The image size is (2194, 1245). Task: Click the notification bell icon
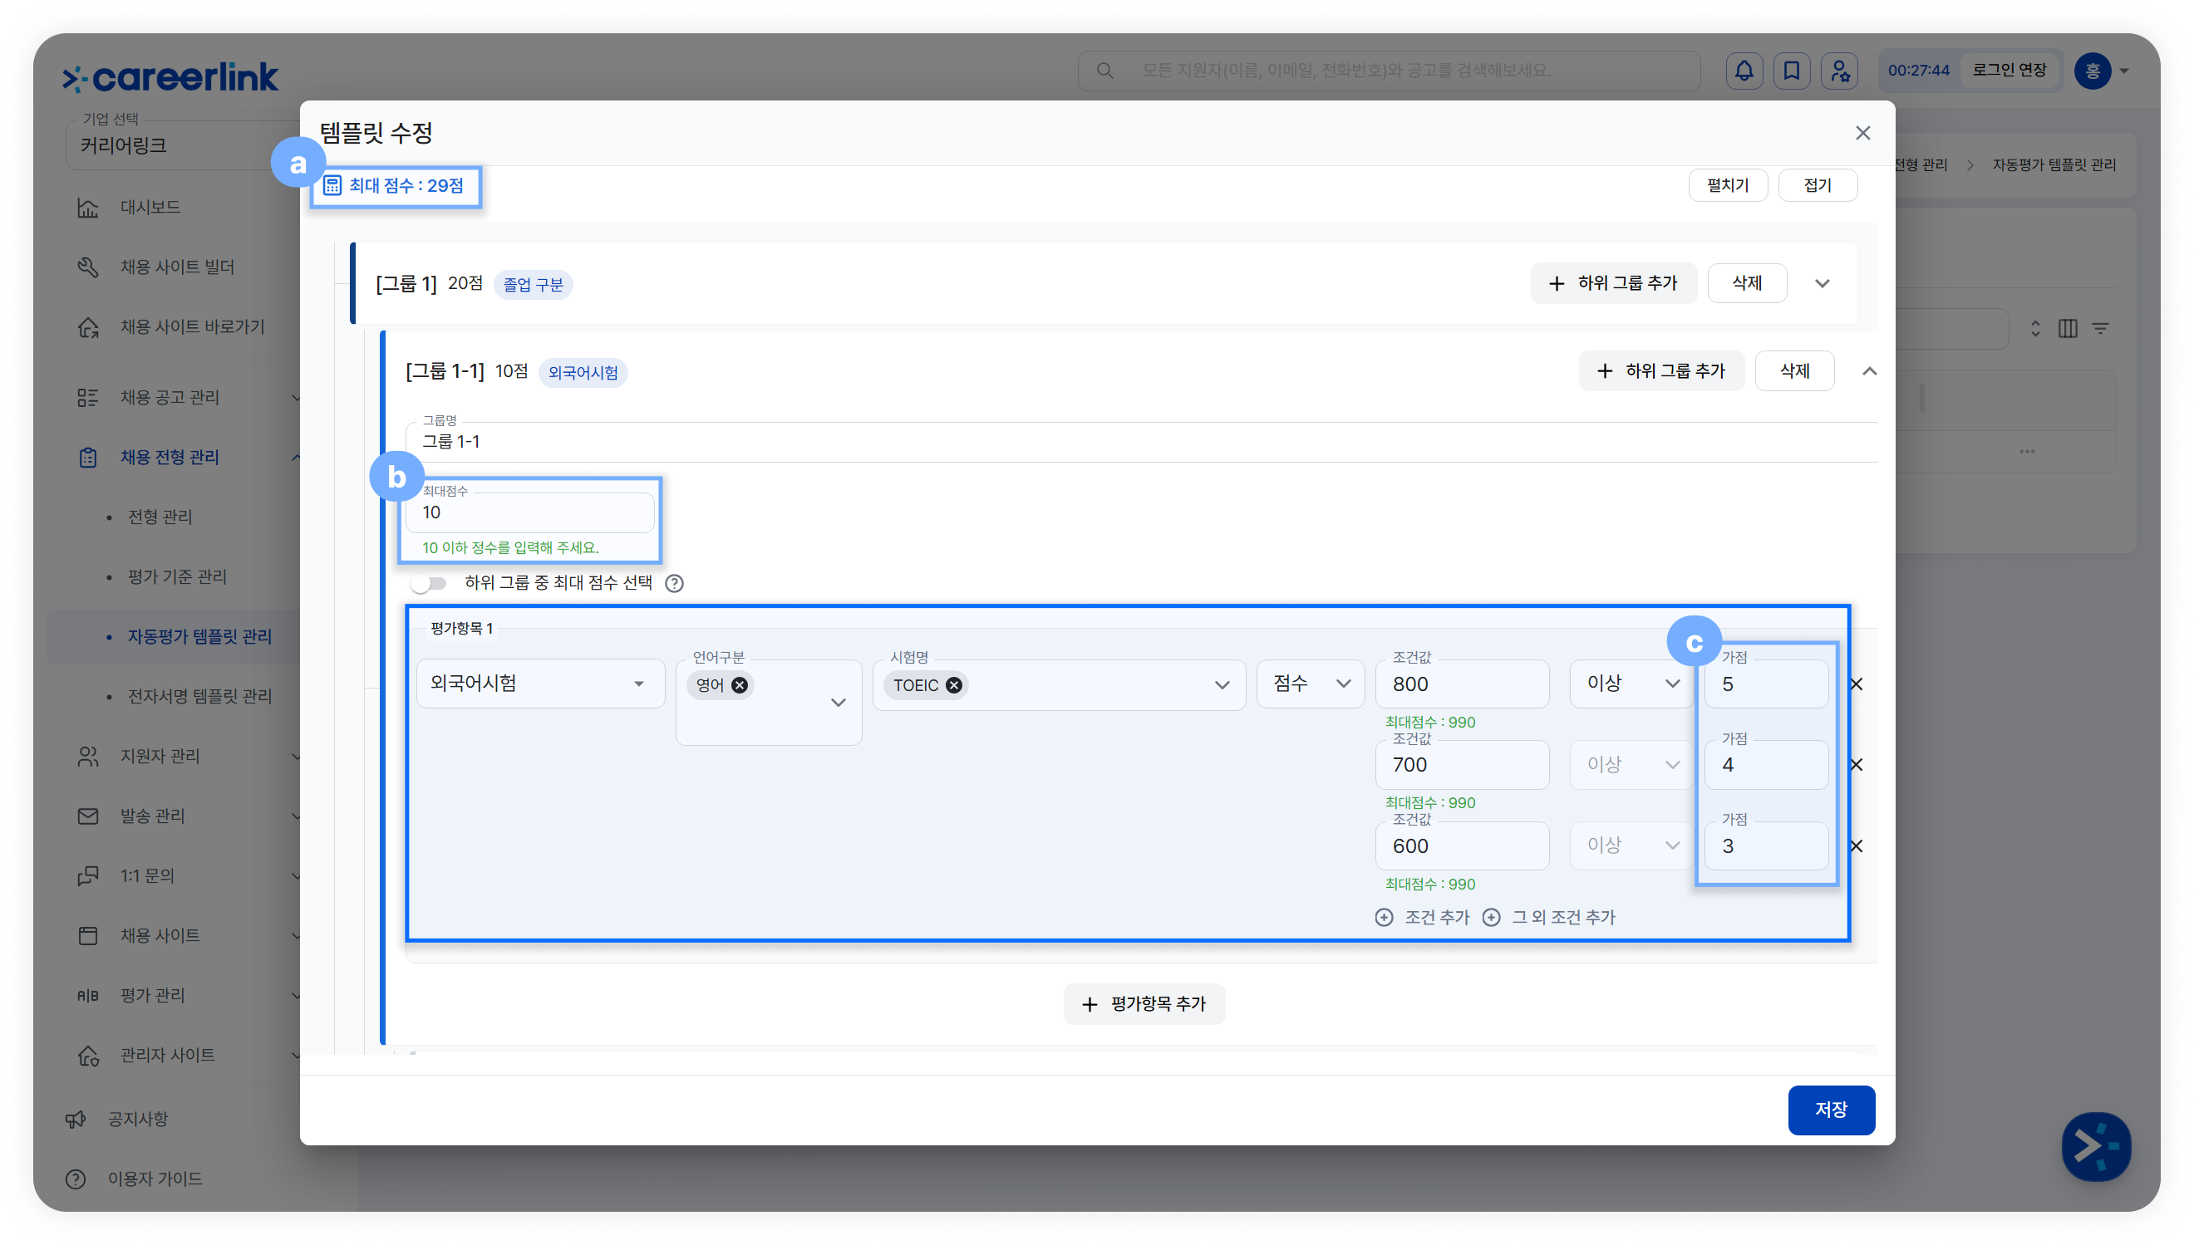pos(1744,70)
